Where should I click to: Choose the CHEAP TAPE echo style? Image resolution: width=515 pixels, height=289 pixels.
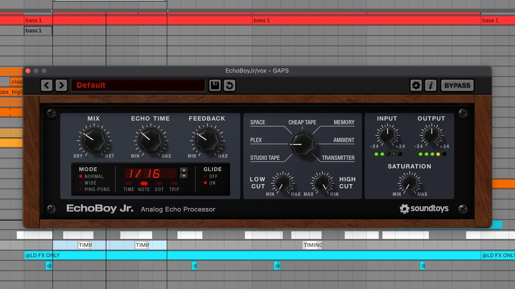click(303, 122)
